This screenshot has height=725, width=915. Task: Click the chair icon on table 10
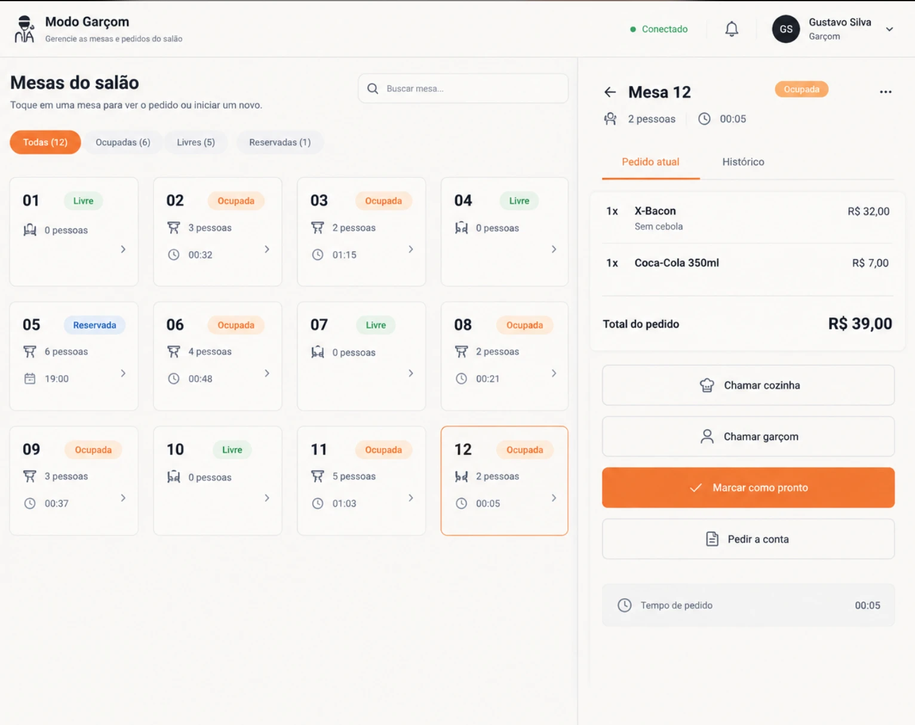pos(174,477)
